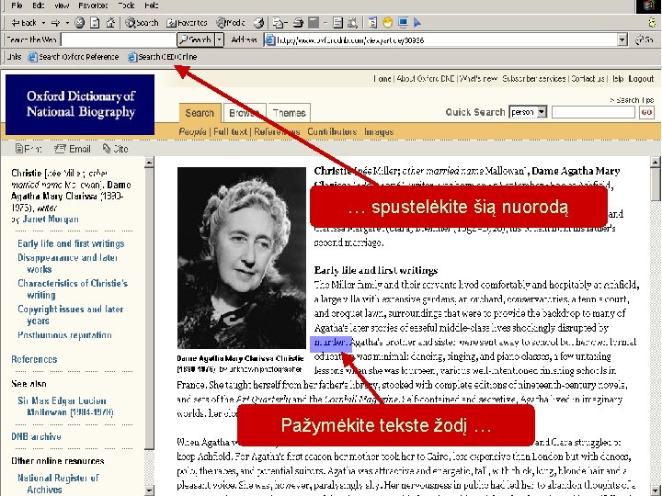
Task: Open Quick Search person dropdown
Action: click(542, 112)
